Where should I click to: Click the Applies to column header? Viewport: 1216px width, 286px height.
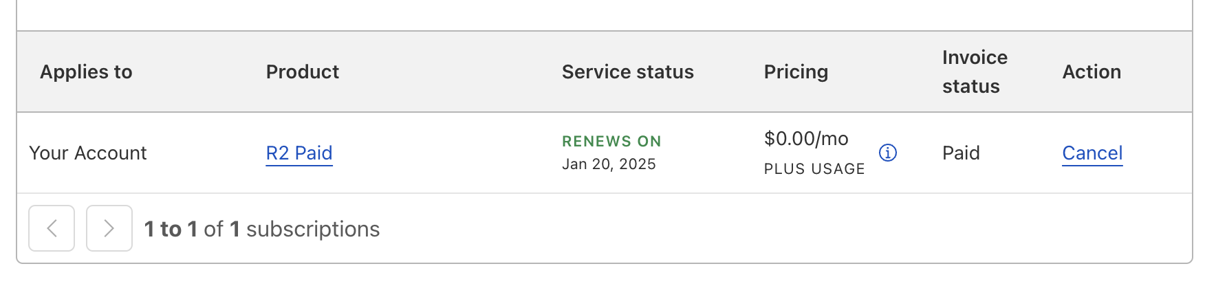(x=86, y=71)
